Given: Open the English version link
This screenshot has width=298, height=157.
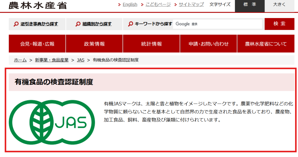Looking at the screenshot, I should (130, 4).
